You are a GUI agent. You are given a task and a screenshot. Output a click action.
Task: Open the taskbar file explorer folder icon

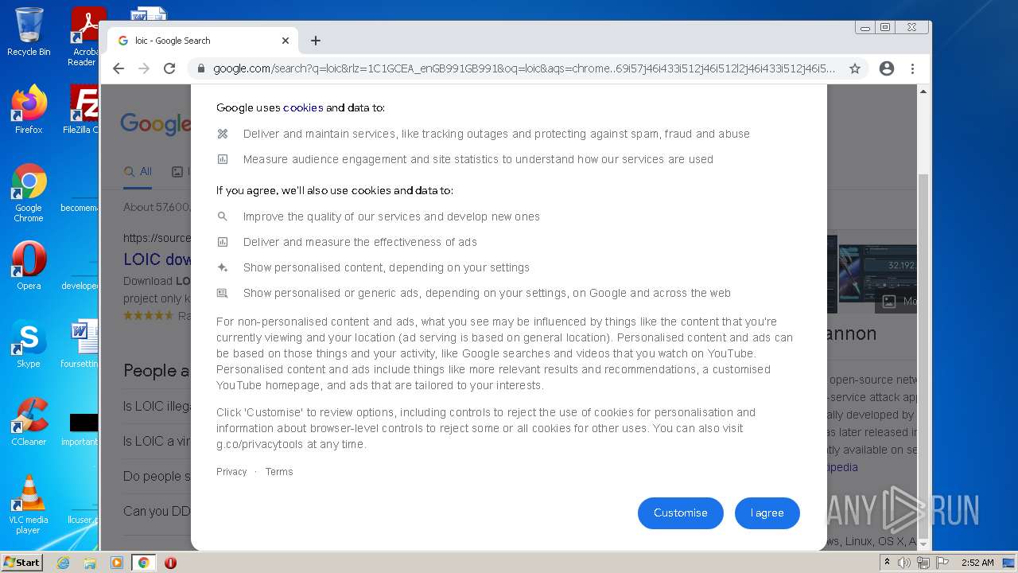[90, 563]
